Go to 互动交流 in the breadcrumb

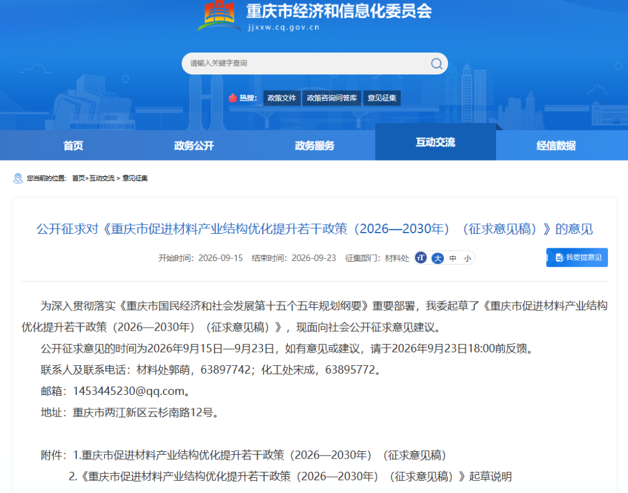(x=102, y=178)
